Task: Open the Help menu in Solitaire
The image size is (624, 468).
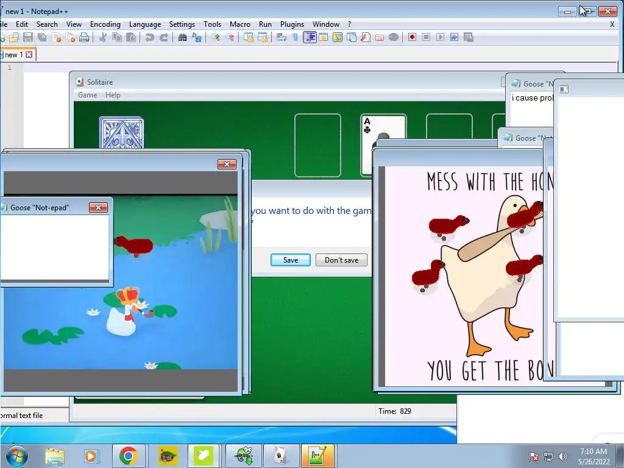Action: [113, 94]
